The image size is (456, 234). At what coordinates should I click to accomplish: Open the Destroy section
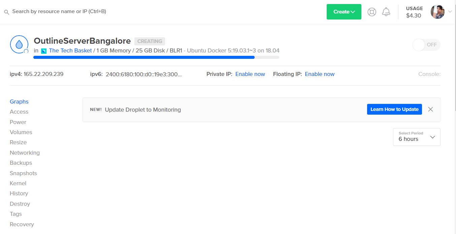[x=20, y=204]
